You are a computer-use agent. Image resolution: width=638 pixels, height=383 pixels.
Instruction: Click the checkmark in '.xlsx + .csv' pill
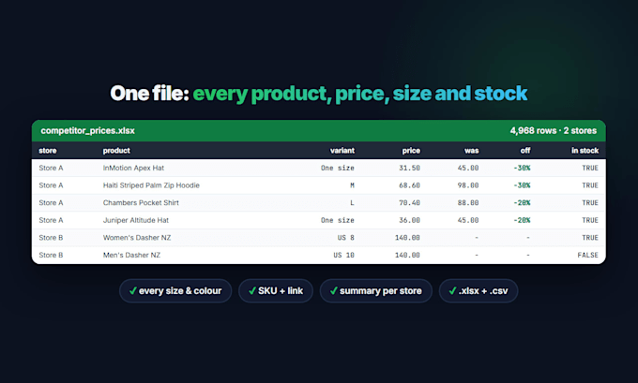point(452,291)
